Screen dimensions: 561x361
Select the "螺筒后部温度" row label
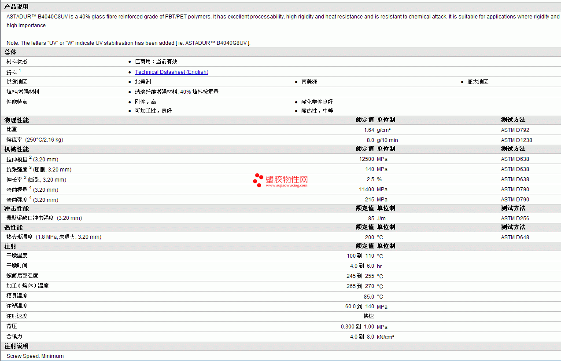pos(22,276)
